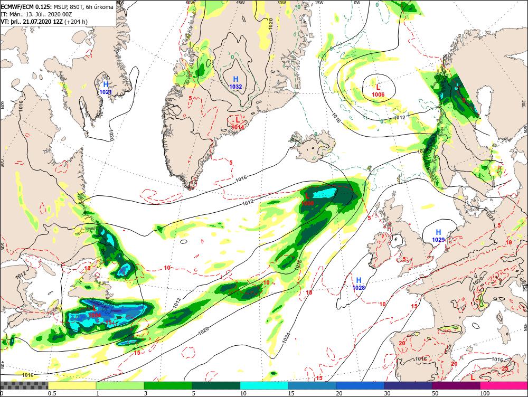This screenshot has height=397, width=528.
Task: Click the '100' legend scale value
Action: pos(485,393)
